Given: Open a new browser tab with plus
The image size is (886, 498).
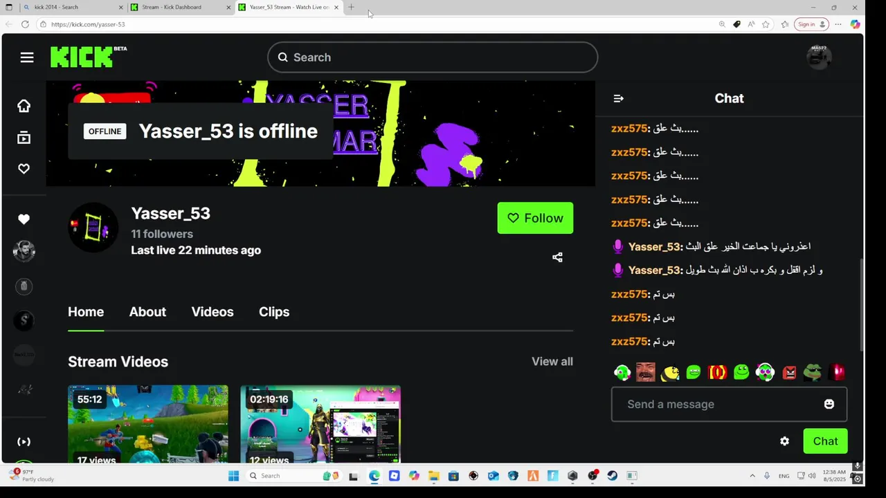Looking at the screenshot, I should 351,7.
